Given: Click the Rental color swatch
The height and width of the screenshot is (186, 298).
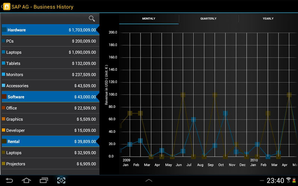Looking at the screenshot, I should point(4,141).
